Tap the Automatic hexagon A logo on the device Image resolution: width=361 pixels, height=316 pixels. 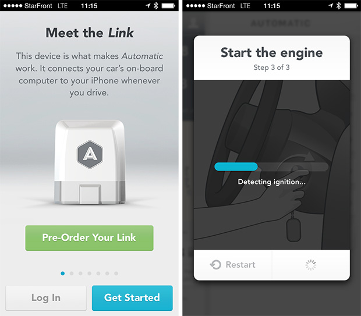point(90,154)
